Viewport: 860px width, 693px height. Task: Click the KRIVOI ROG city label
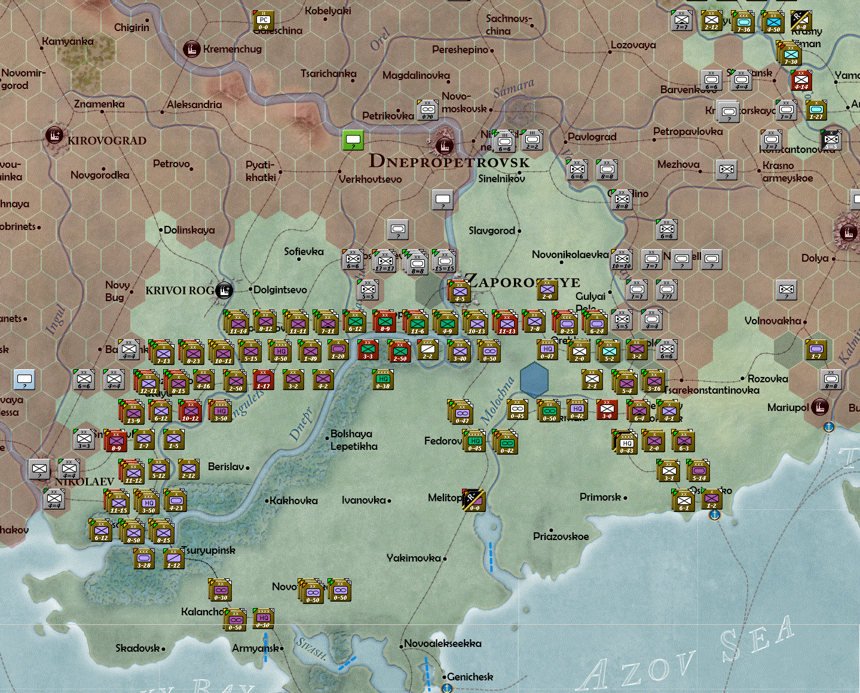pyautogui.click(x=180, y=290)
